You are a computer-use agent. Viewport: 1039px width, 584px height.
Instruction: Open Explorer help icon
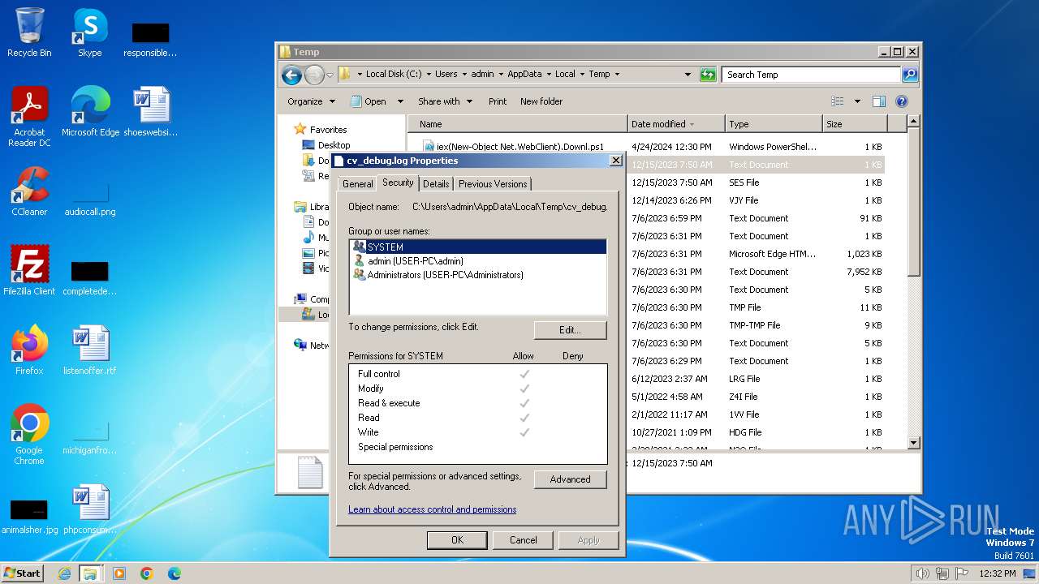pyautogui.click(x=901, y=101)
